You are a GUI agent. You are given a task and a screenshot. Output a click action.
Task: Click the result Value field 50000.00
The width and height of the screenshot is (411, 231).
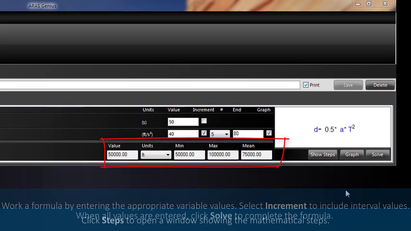click(122, 155)
